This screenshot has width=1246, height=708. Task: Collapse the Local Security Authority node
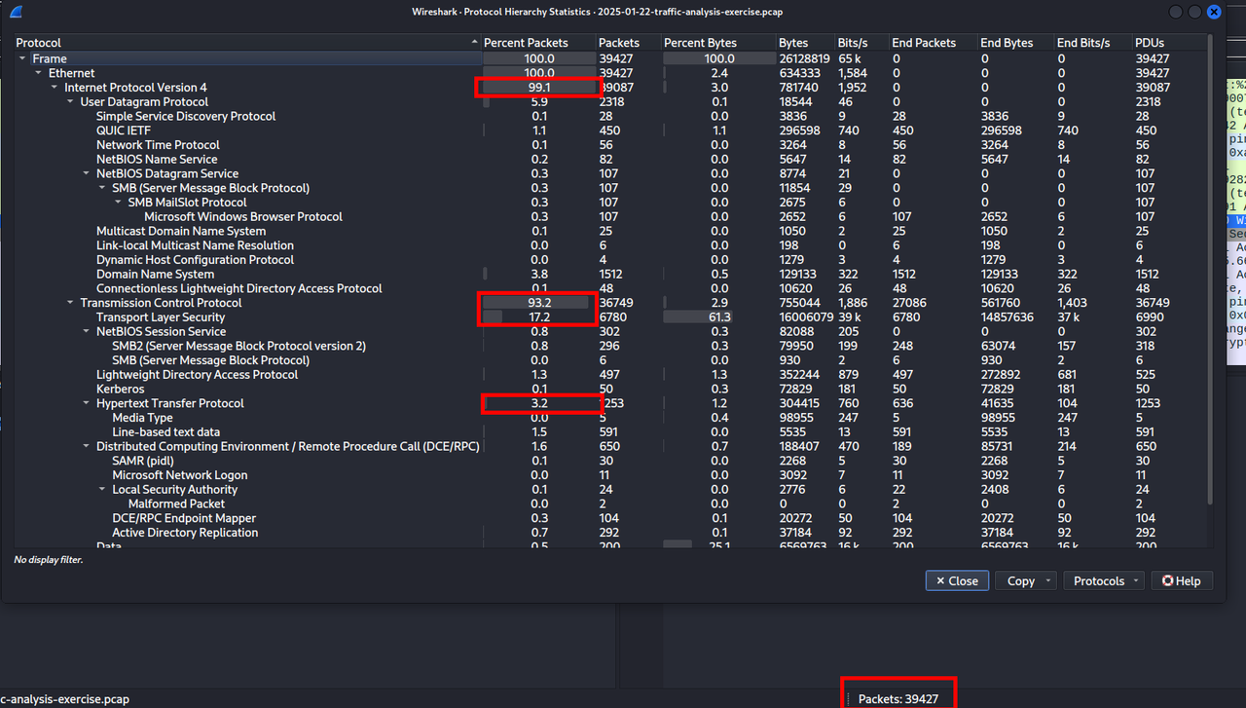pos(102,490)
